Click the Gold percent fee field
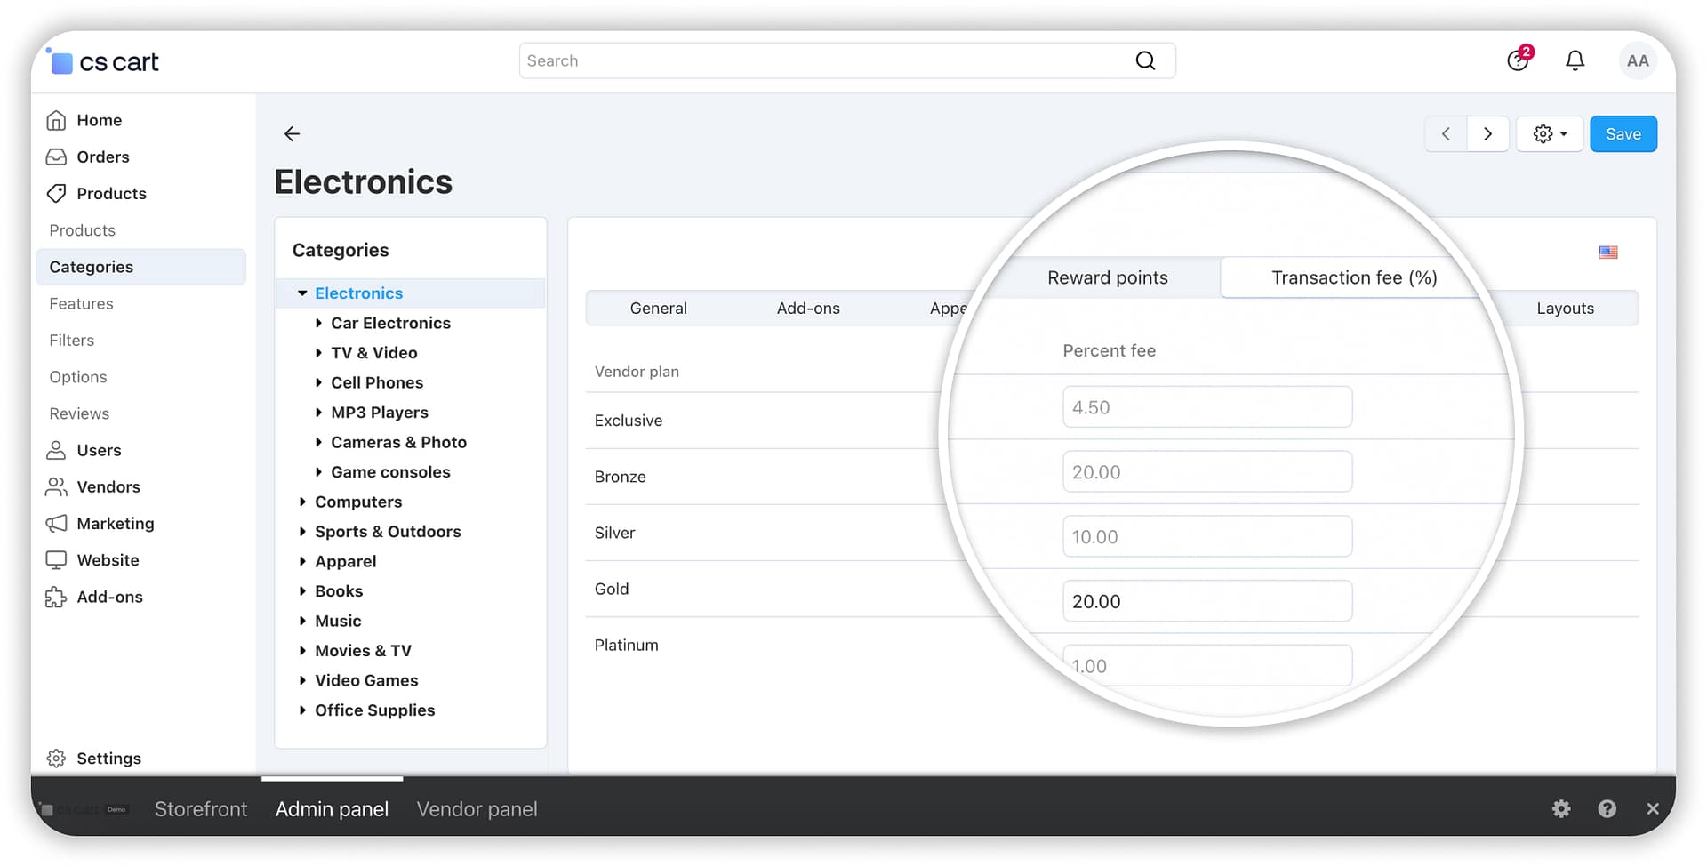The width and height of the screenshot is (1707, 867). pyautogui.click(x=1206, y=601)
